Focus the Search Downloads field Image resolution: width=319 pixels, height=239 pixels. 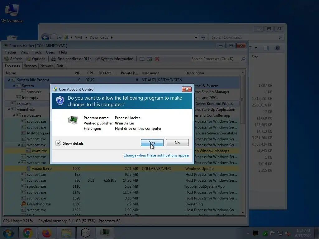[244, 37]
